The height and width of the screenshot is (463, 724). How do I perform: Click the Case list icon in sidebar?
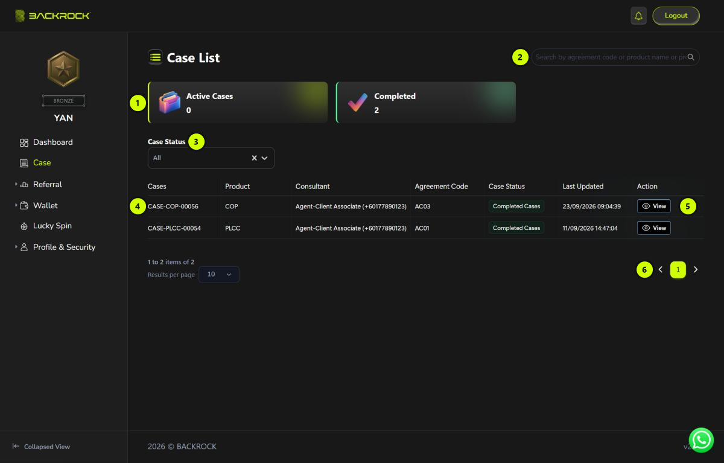coord(24,163)
